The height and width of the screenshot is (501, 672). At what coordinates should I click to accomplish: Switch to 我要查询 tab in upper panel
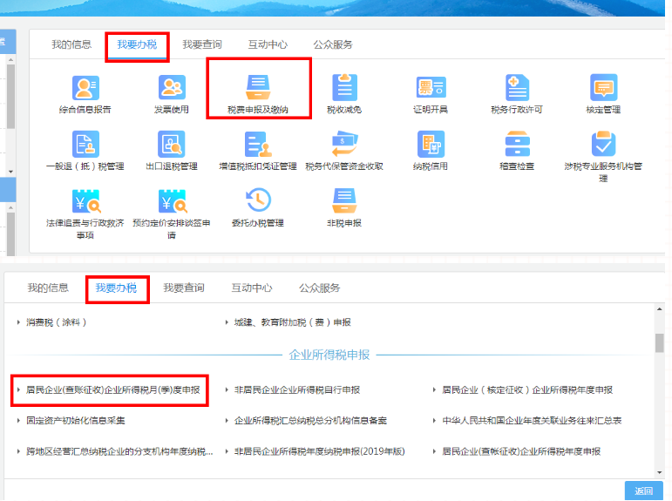[x=202, y=44]
